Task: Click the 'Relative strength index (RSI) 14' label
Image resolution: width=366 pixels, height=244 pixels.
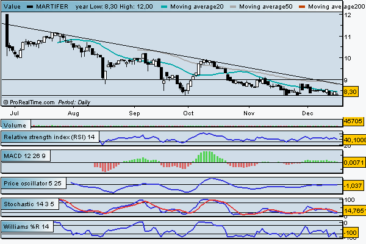Action: [49, 137]
